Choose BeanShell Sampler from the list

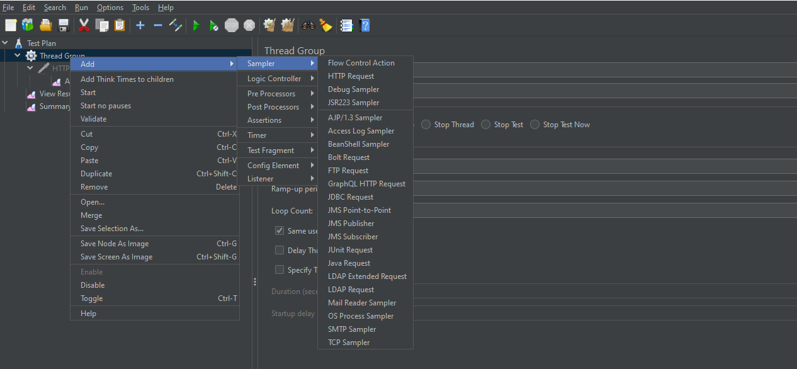(x=365, y=144)
